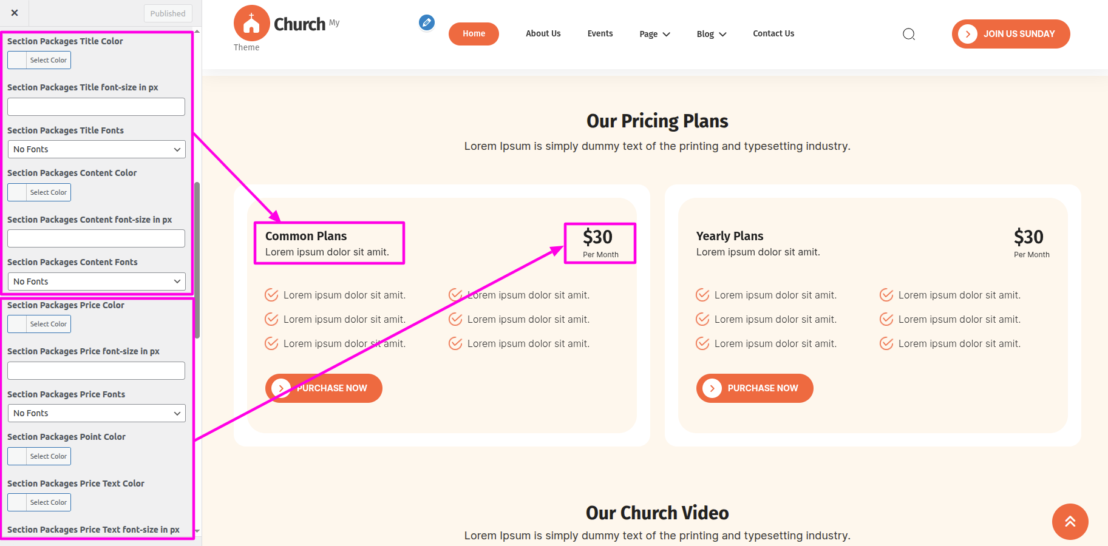Open Section Packages Price Fonts dropdown
This screenshot has height=546, width=1108.
(97, 413)
